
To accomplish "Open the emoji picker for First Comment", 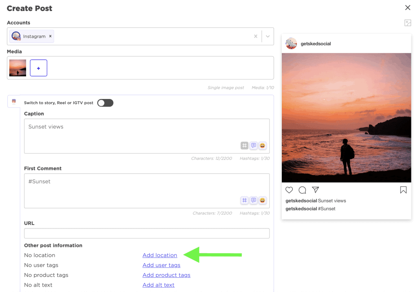I will (262, 200).
